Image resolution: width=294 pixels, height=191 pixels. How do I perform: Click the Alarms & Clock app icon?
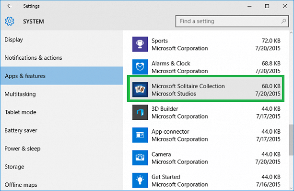pos(140,67)
